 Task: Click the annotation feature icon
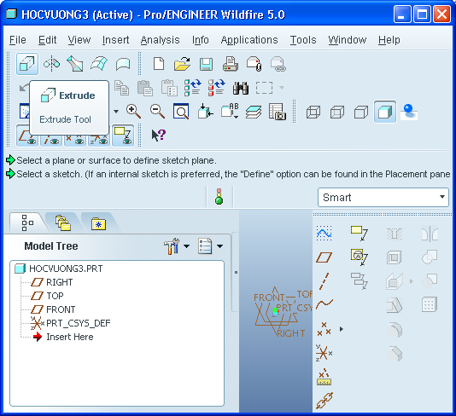coord(360,233)
